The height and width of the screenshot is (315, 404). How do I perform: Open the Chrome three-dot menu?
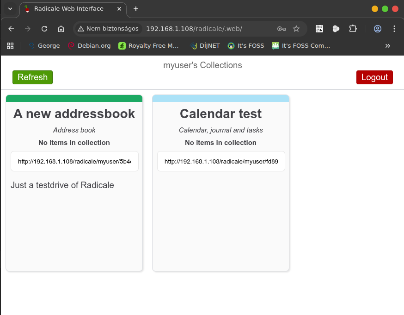(x=394, y=29)
